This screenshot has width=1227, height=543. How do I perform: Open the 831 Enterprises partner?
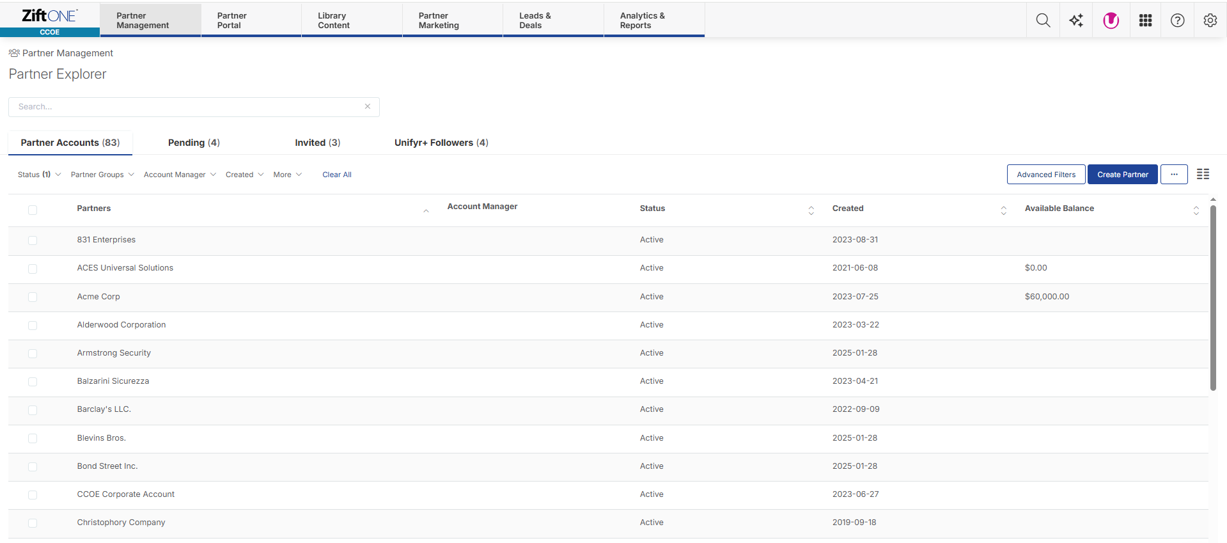click(106, 240)
